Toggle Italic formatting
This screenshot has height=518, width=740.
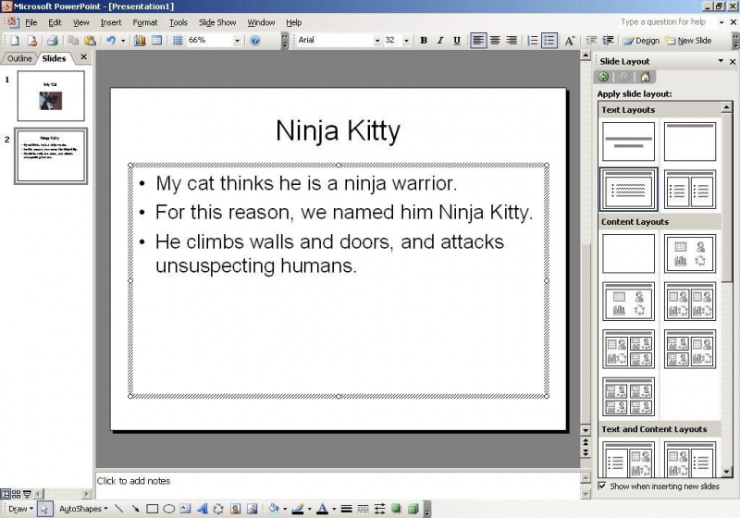(x=440, y=41)
